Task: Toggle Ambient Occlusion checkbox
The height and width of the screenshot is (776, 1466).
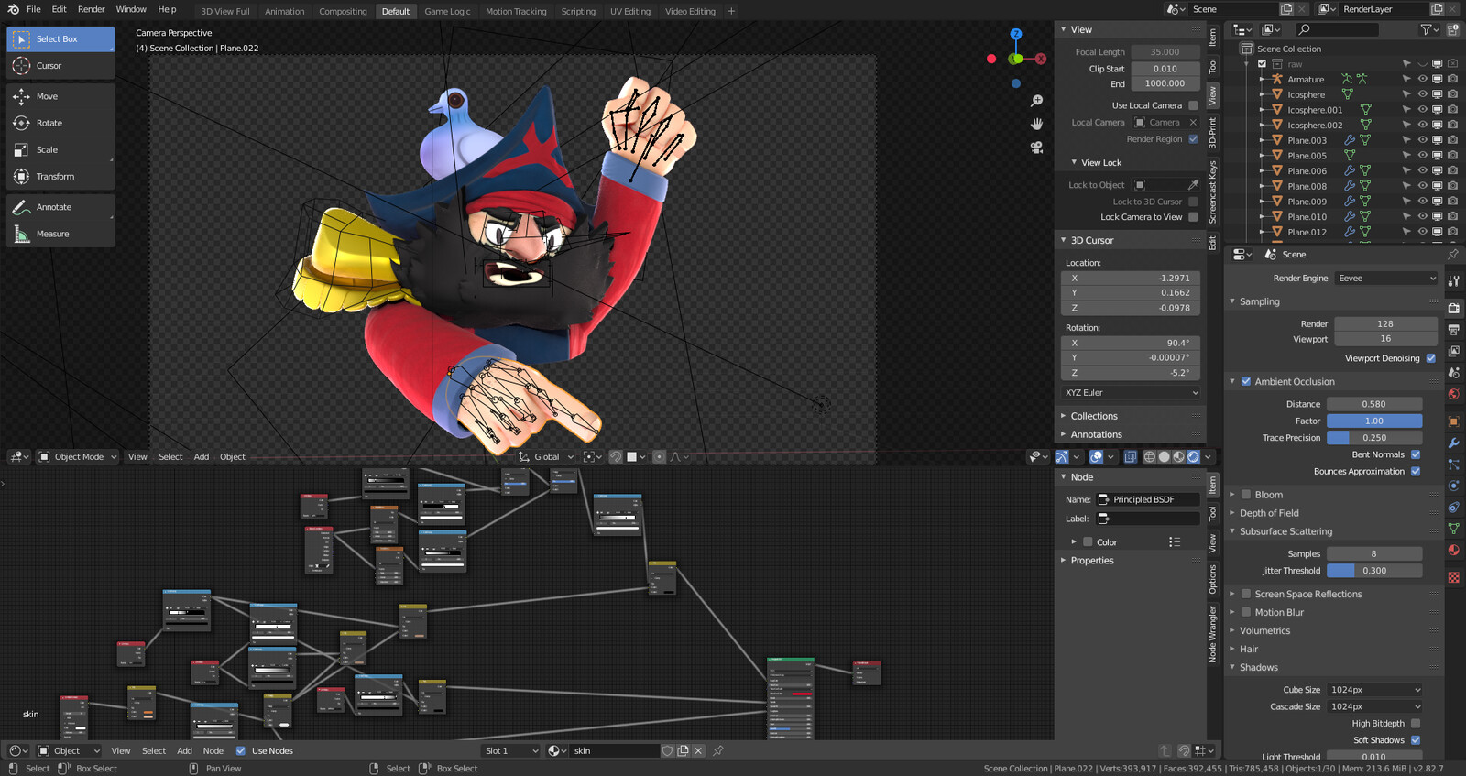Action: (x=1246, y=381)
